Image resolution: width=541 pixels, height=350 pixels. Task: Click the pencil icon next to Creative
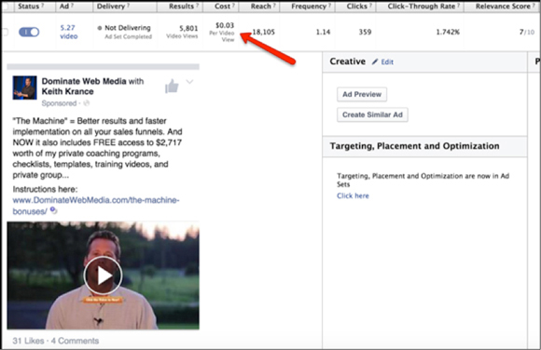[x=375, y=61]
